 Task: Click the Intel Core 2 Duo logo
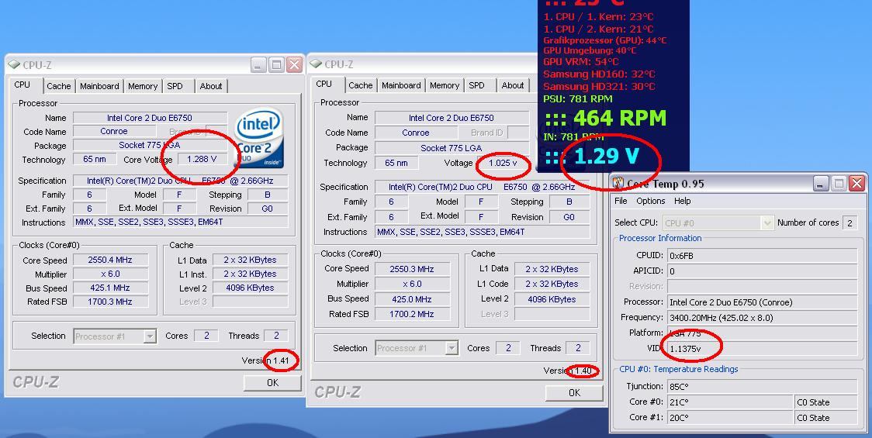(x=259, y=138)
